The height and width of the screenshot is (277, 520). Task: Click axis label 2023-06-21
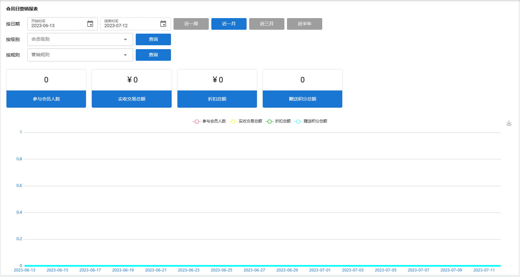(156, 270)
